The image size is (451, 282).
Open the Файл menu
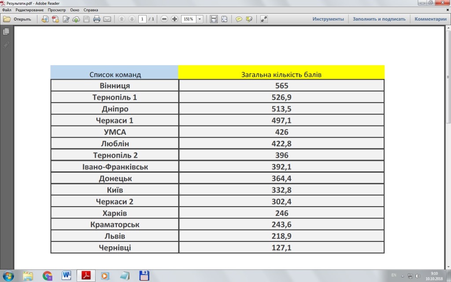(x=6, y=9)
